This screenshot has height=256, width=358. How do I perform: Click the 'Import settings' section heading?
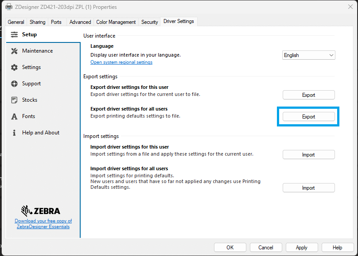click(101, 136)
